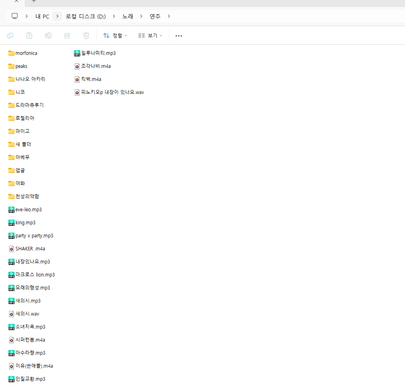
Task: Select the 야화 folder icon
Action: (11, 183)
